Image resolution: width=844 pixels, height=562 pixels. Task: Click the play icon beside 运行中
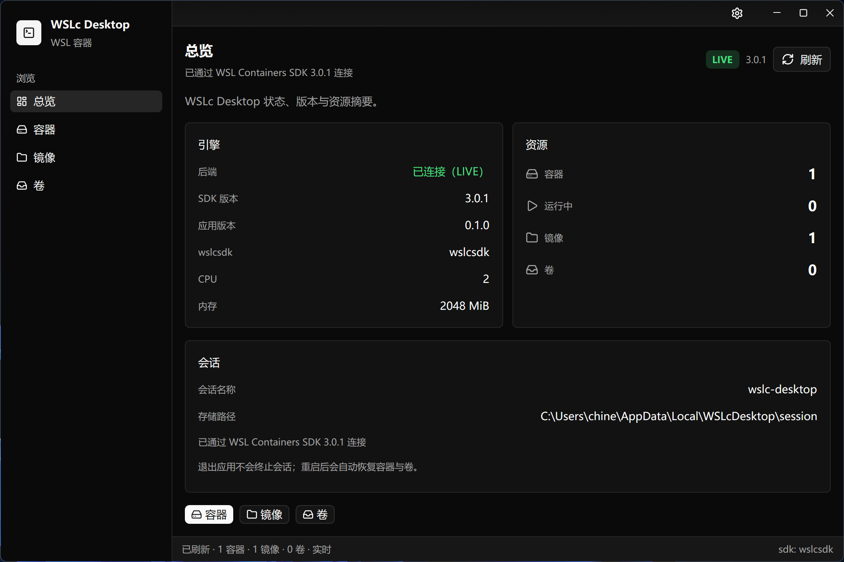click(532, 206)
